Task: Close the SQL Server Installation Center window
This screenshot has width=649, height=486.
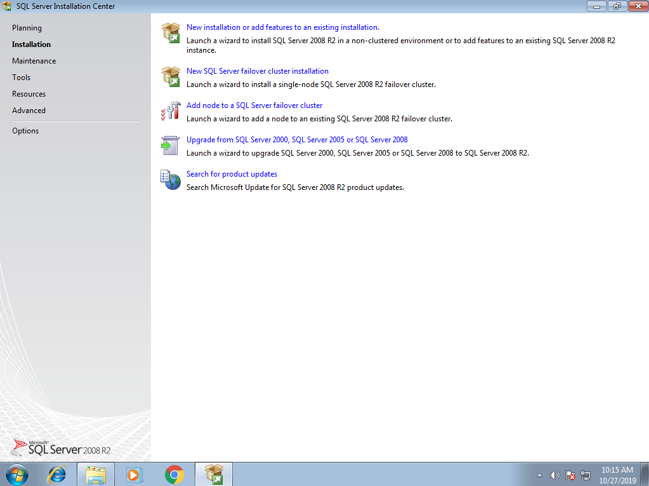Action: click(638, 6)
